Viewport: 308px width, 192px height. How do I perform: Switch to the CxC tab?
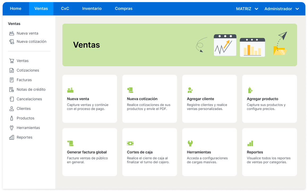coord(65,9)
